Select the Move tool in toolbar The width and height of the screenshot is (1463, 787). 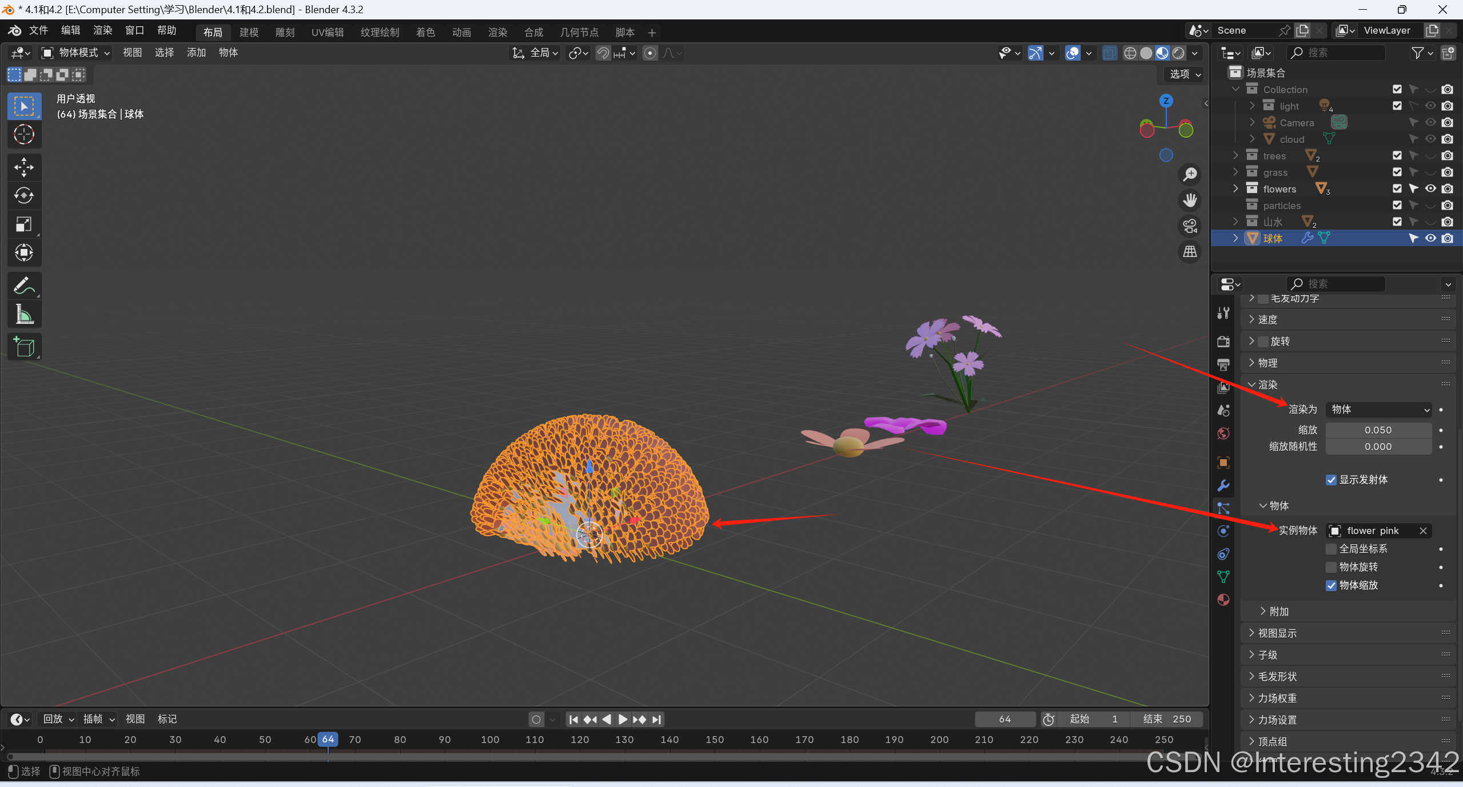pyautogui.click(x=23, y=167)
